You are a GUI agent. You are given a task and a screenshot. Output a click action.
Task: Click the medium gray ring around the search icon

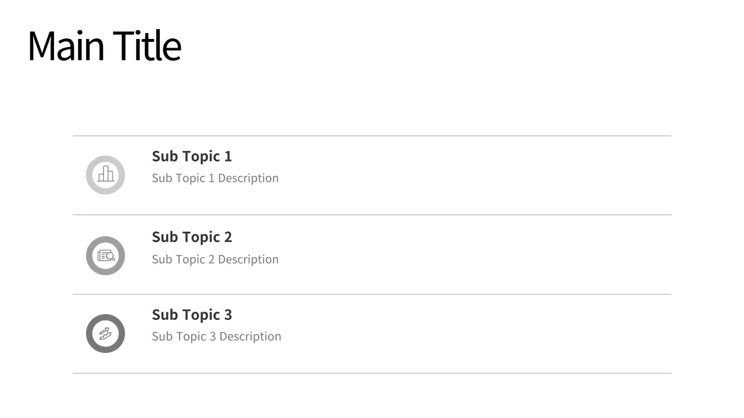pyautogui.click(x=90, y=255)
